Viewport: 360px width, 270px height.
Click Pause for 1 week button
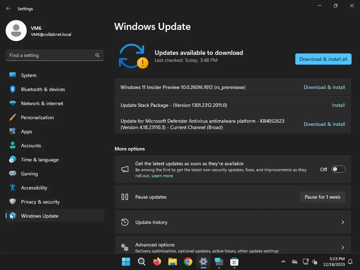tap(323, 197)
